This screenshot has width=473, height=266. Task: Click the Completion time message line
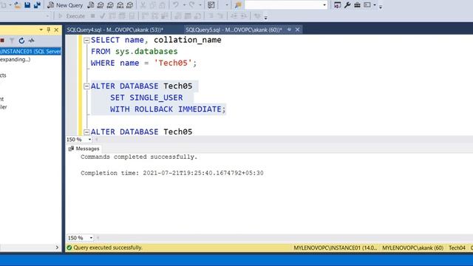point(172,173)
